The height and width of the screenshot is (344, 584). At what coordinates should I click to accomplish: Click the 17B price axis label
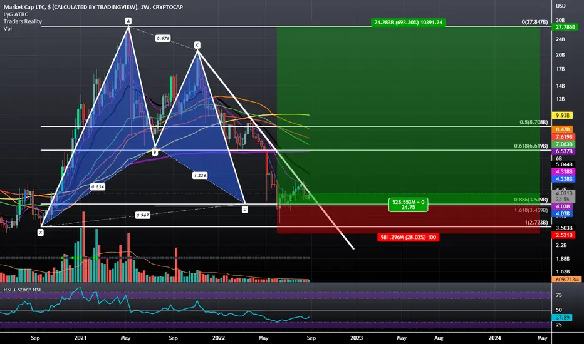tap(560, 69)
